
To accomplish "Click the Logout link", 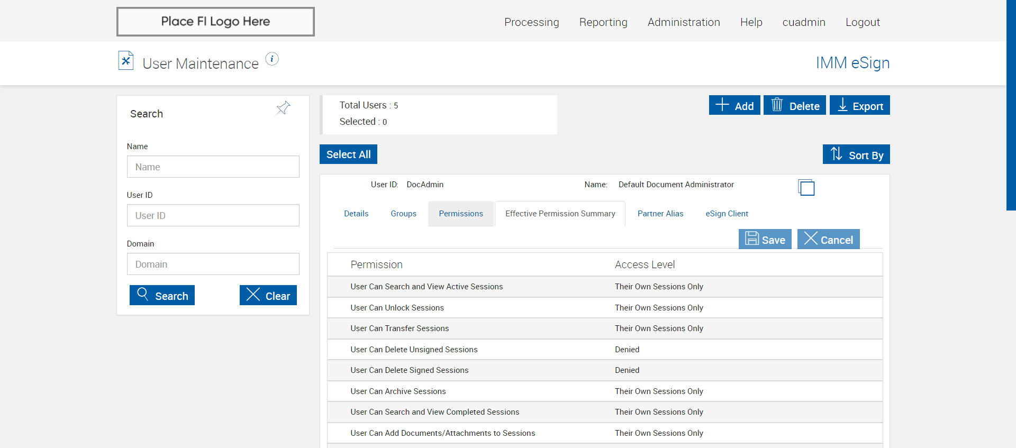I will [863, 22].
